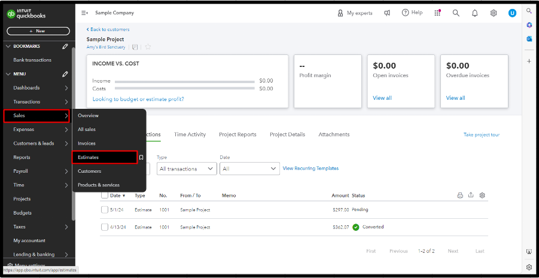The width and height of the screenshot is (539, 278).
Task: Open Projects in left menu
Action: click(22, 199)
